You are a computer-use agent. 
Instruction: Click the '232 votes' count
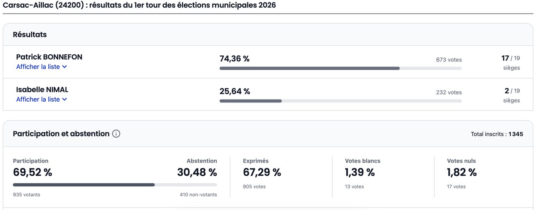point(449,92)
